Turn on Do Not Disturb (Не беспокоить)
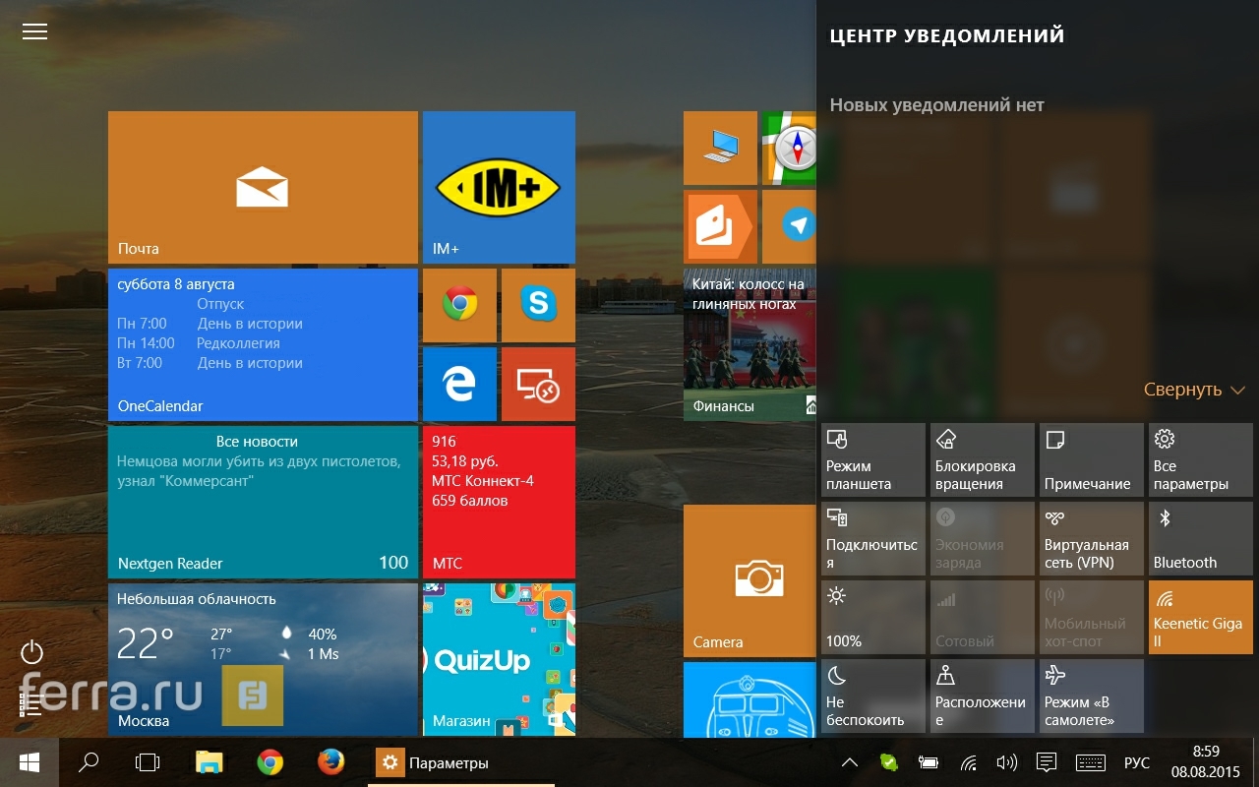Screen dimensions: 1259x787 click(x=872, y=696)
